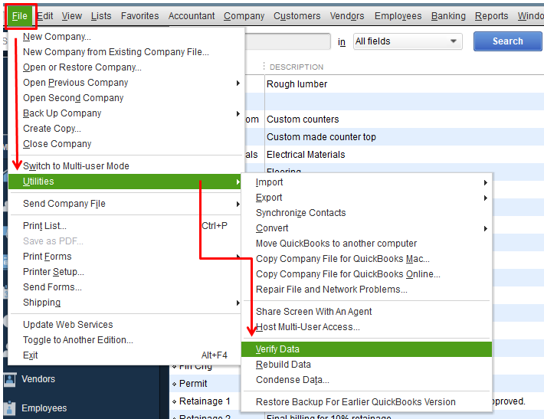Select Copy Company File for QuickBooks Mac...

[367, 259]
